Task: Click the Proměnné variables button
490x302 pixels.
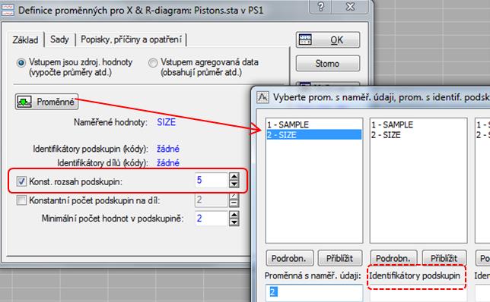Action: tap(46, 102)
